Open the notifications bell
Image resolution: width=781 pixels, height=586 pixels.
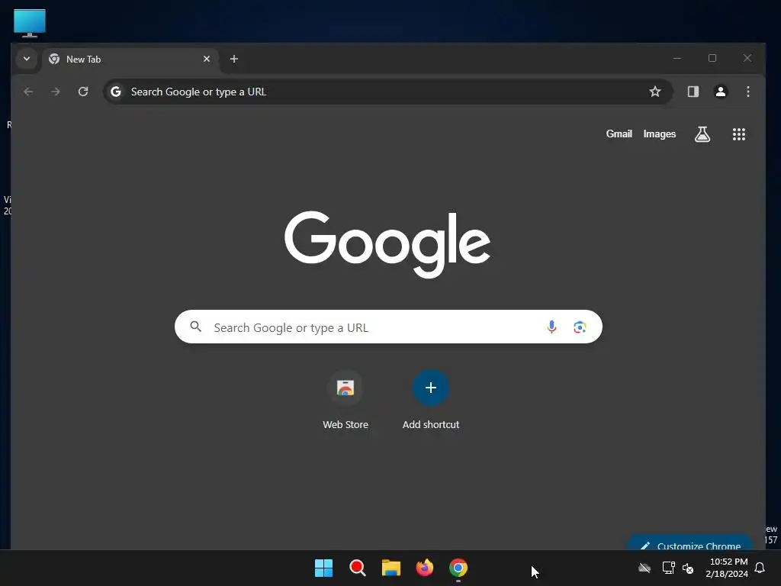pos(760,568)
